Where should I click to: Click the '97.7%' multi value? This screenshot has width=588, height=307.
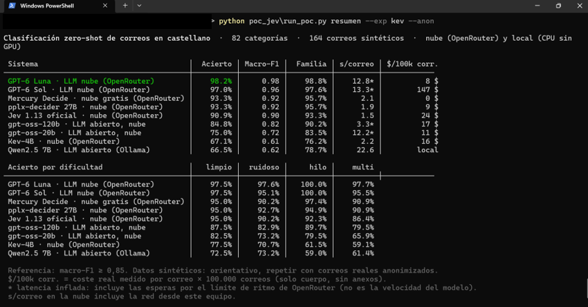pyautogui.click(x=363, y=185)
